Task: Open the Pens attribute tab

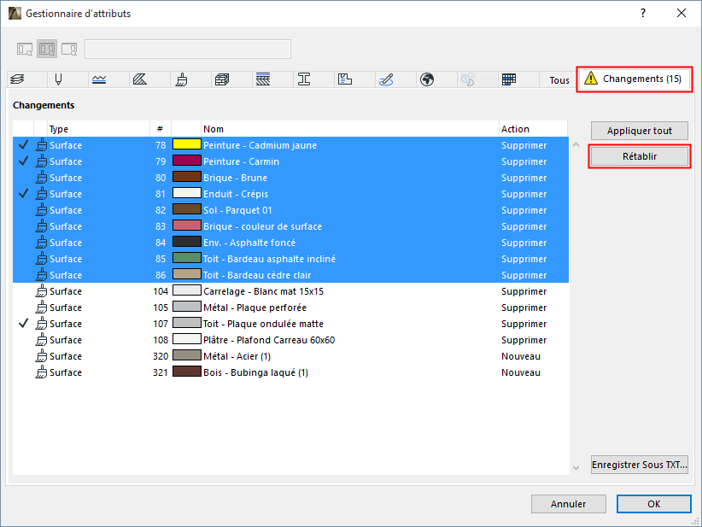Action: pos(58,79)
